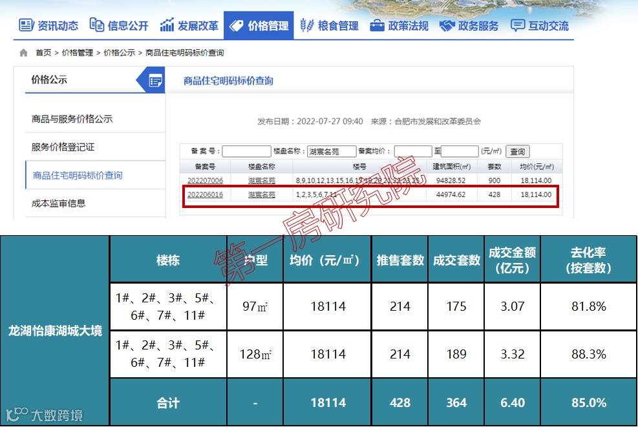Viewport: 638px width, 427px height.
Task: Open record number 202206016
Action: (205, 194)
